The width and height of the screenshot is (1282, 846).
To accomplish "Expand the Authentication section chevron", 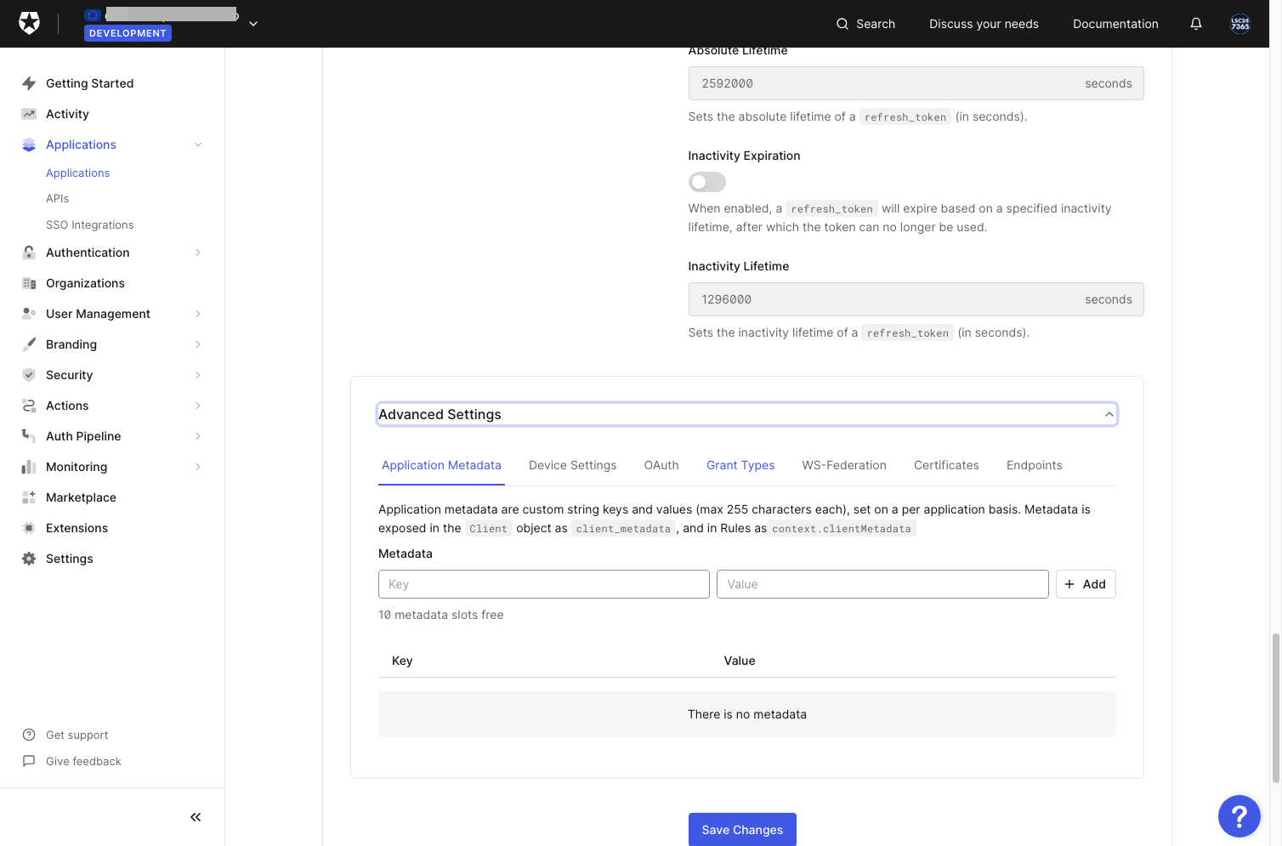I will point(198,253).
